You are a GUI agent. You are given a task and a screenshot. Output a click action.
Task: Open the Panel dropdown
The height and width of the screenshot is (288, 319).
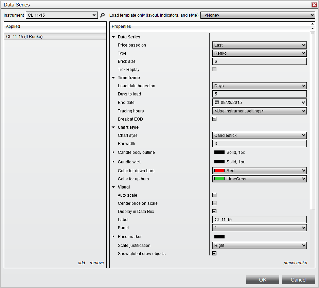click(260, 228)
